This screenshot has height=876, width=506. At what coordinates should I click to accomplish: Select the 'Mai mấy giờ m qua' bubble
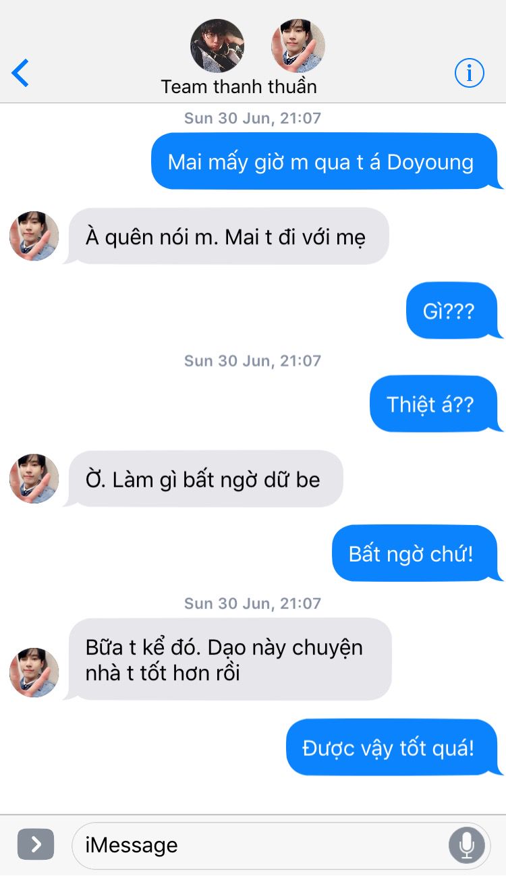click(326, 162)
